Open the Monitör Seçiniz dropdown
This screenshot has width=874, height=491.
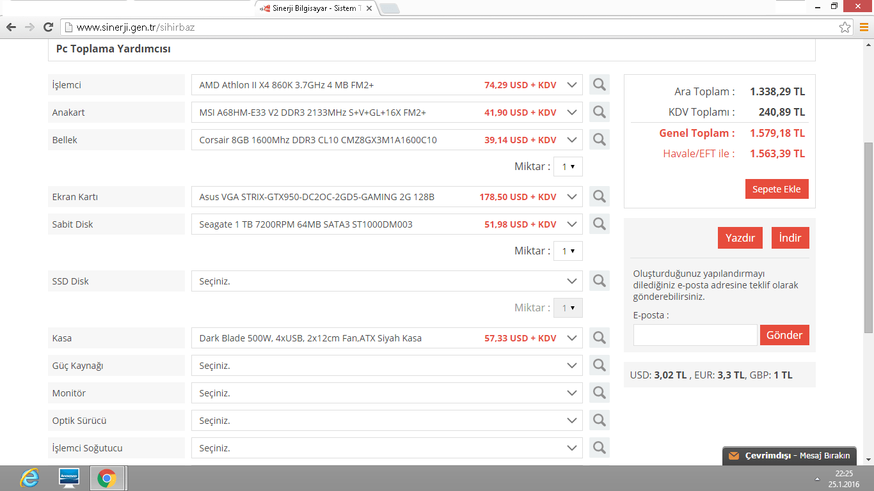pos(387,393)
